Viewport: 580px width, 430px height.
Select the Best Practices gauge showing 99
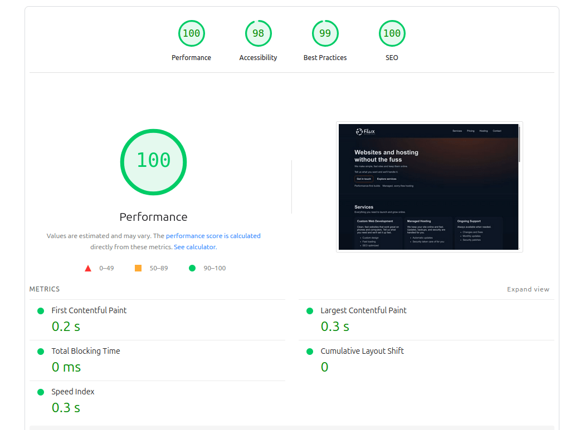(x=325, y=33)
